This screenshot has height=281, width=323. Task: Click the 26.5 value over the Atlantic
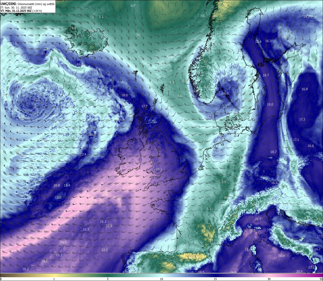[x=63, y=242]
